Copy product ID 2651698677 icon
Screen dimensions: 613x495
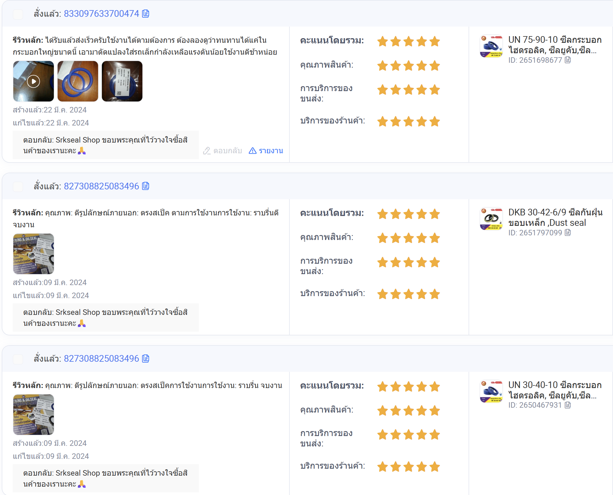[x=568, y=60]
